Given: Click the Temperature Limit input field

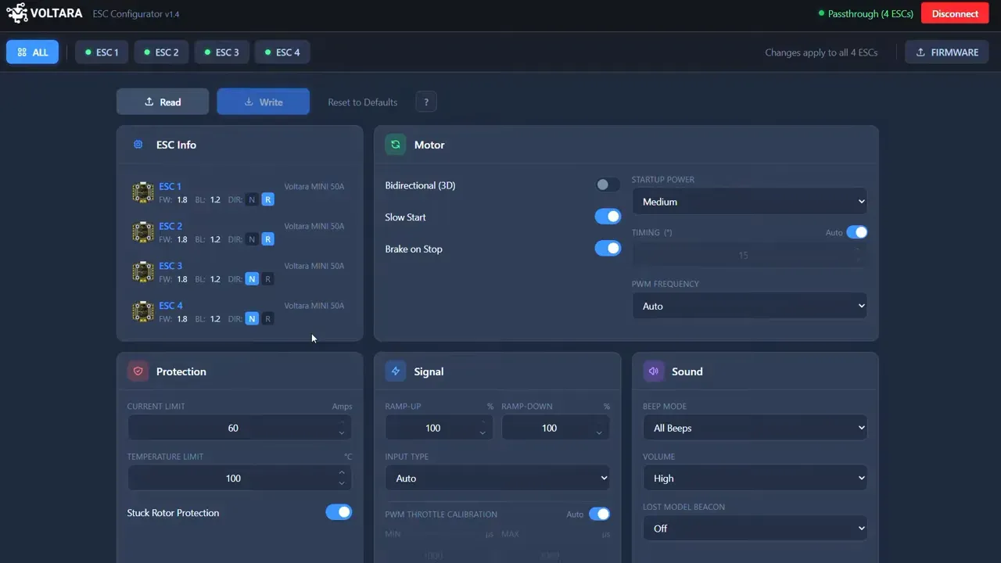Looking at the screenshot, I should click(x=239, y=478).
